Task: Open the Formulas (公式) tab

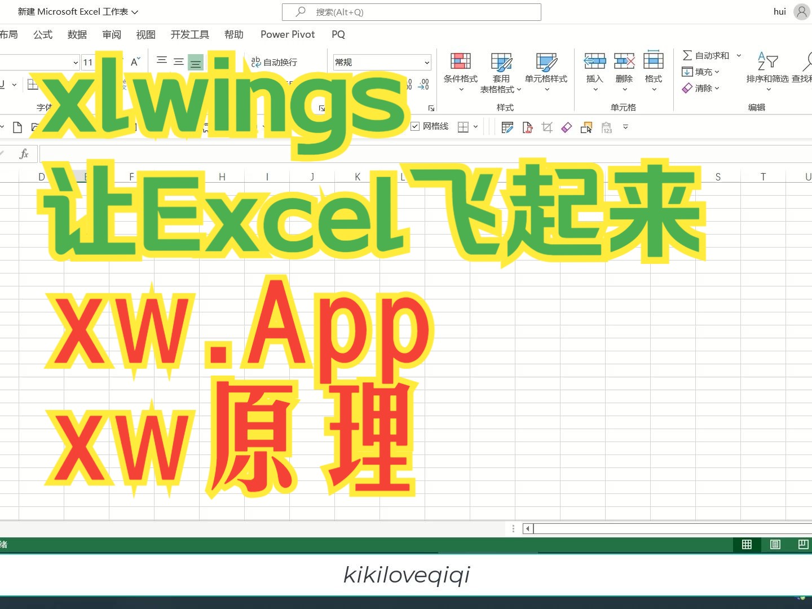Action: (43, 34)
